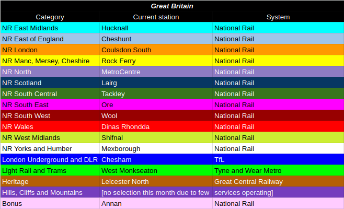Open the Hucknall station link
344x209 pixels.
116,28
